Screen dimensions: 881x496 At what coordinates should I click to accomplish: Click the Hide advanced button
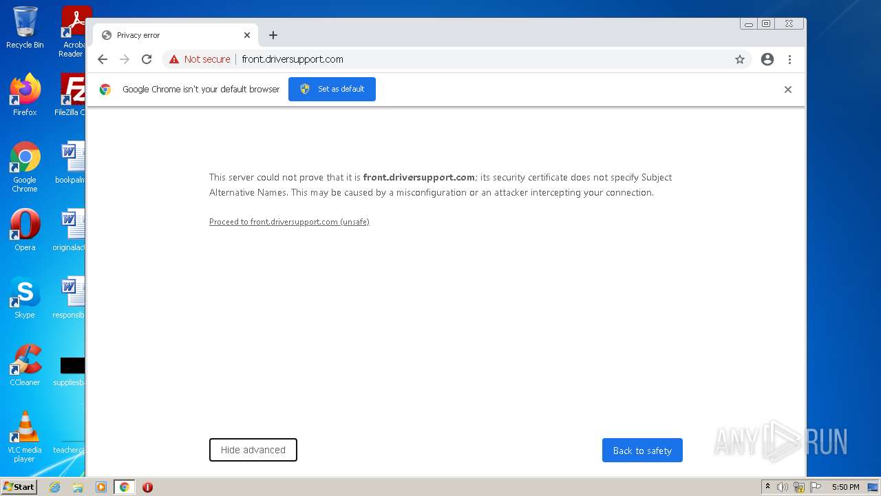[253, 450]
